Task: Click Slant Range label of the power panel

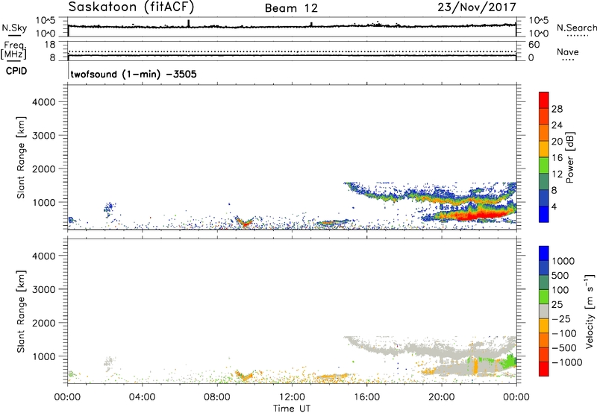Action: (x=21, y=157)
